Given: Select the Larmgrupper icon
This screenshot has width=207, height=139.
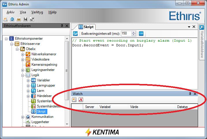Looking at the screenshot, I should pos(33,85).
